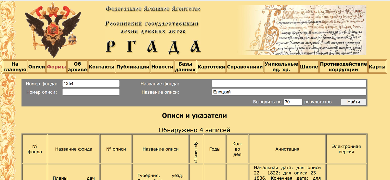Click the Федеральное Архивное Агентство title
The image size is (390, 180).
(153, 9)
